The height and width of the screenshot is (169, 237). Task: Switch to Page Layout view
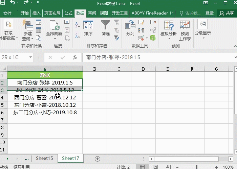155,167
